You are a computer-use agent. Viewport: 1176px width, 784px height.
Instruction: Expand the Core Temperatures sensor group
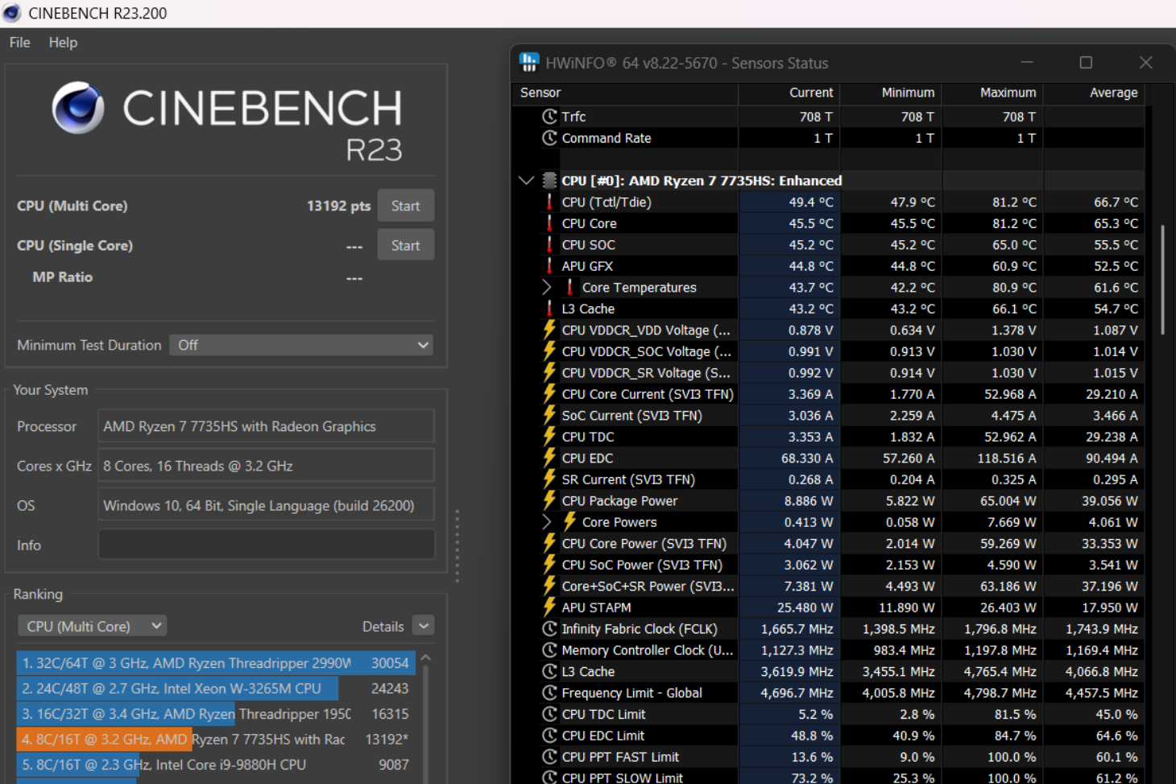(x=547, y=287)
